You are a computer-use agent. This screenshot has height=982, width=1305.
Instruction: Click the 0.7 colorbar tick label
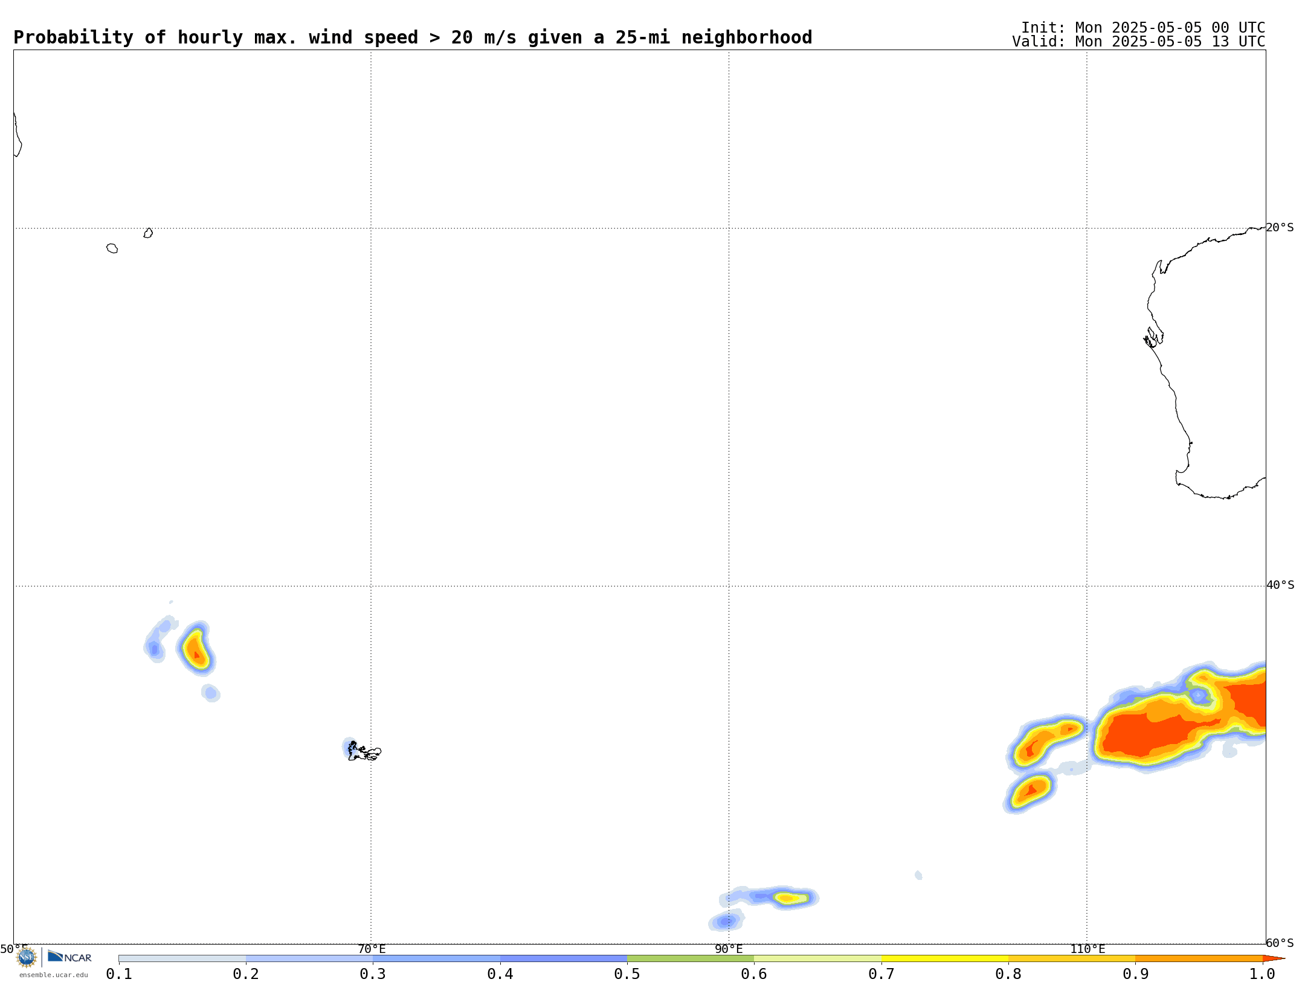(881, 974)
